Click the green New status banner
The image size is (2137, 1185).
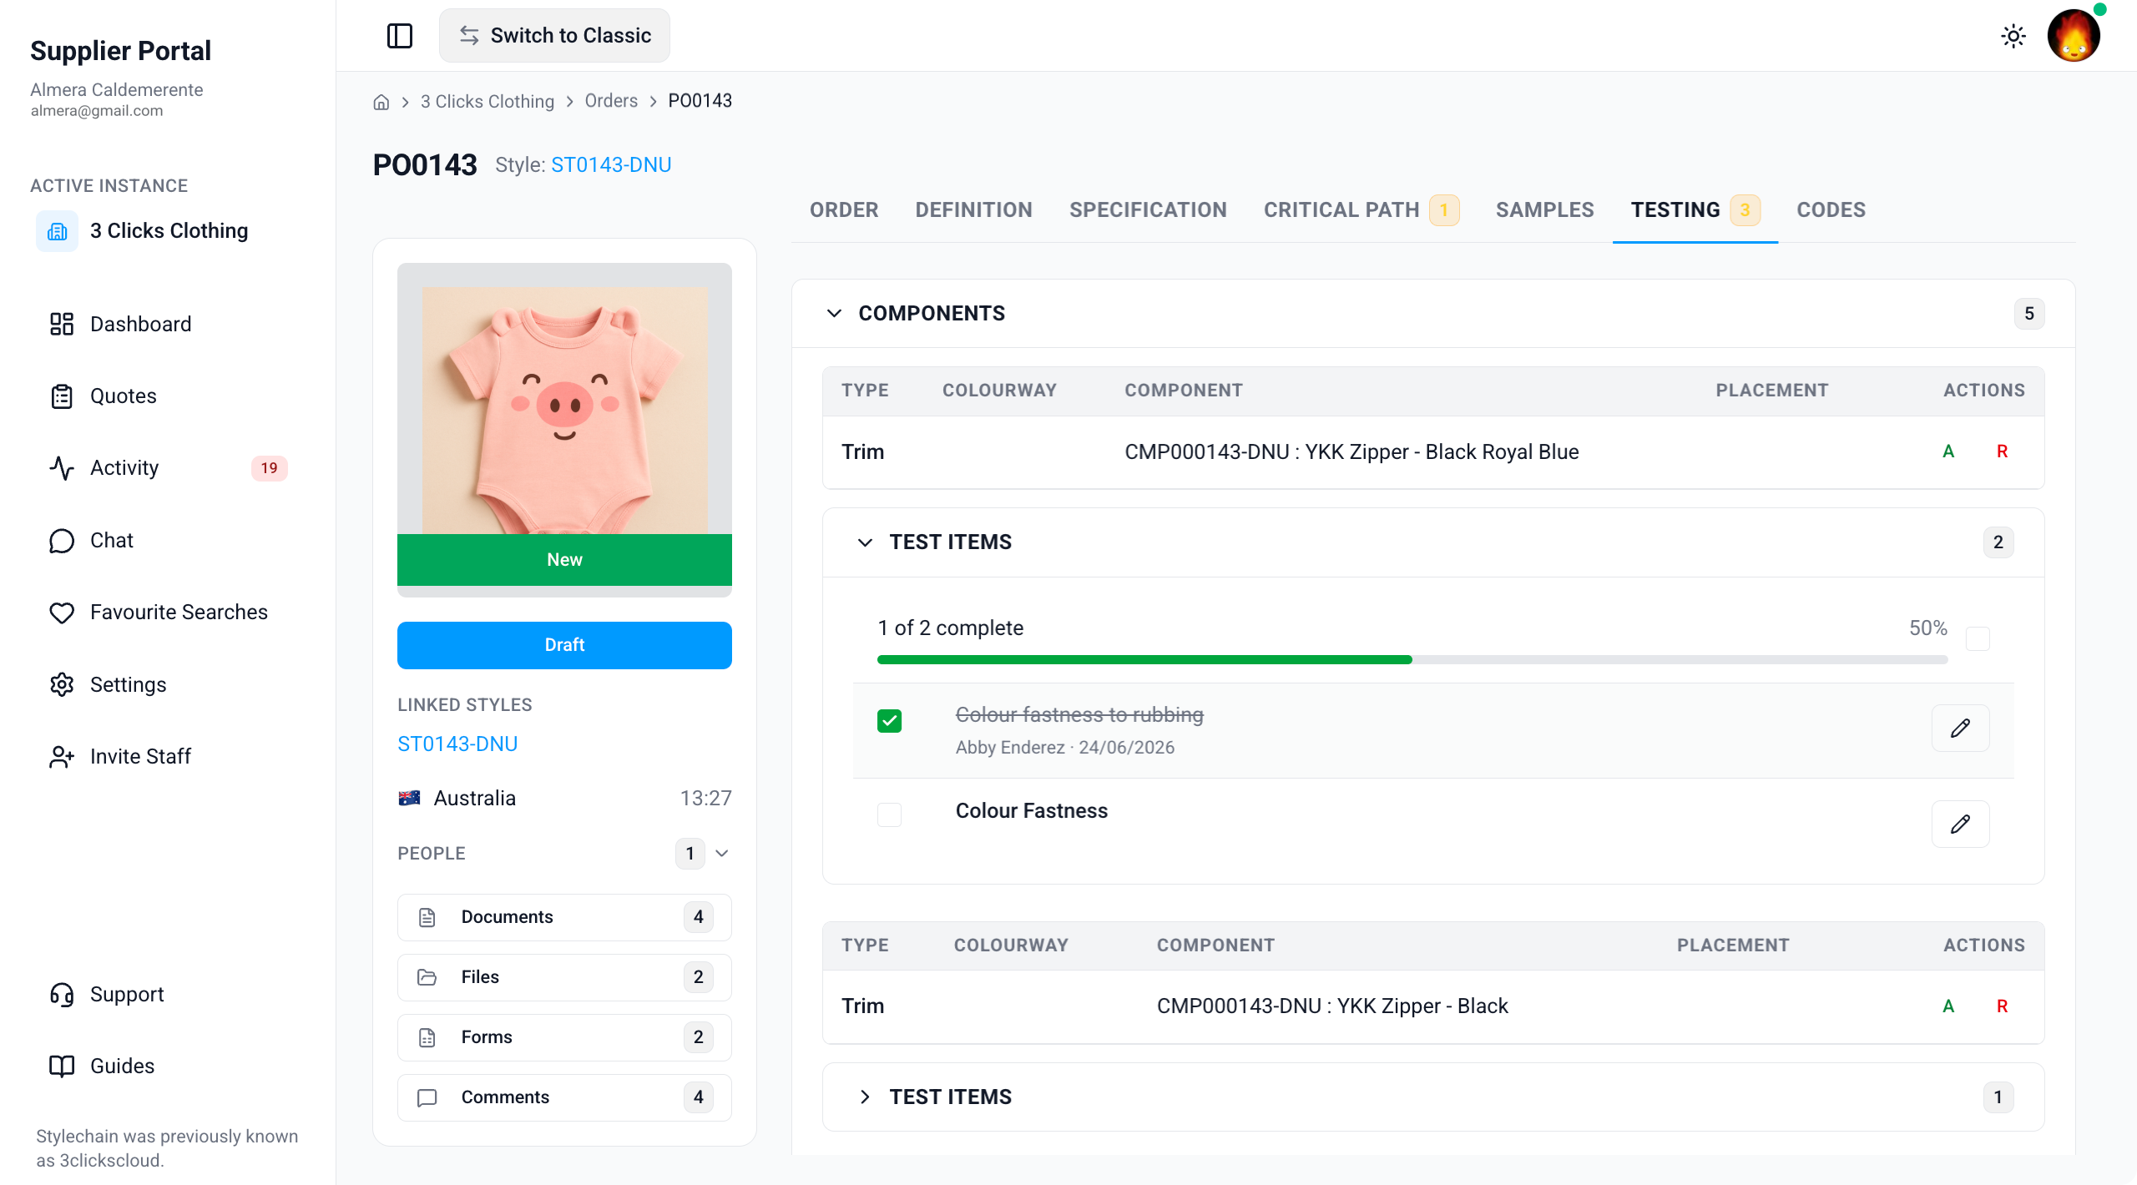coord(564,560)
